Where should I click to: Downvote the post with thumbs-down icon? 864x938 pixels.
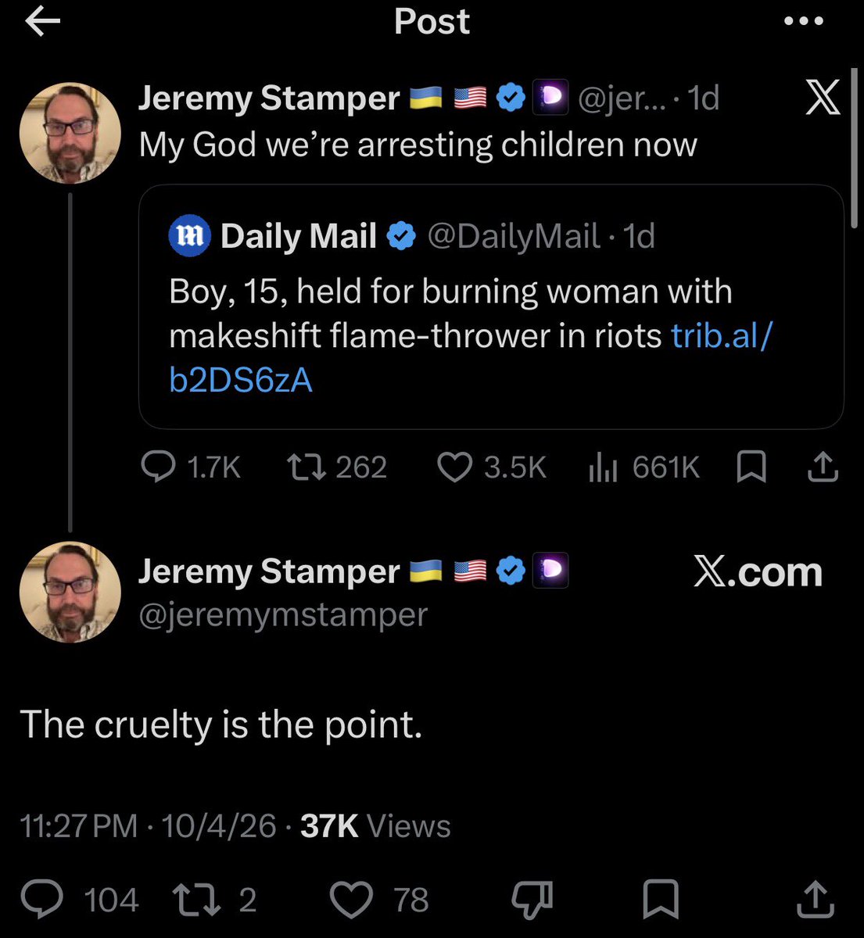point(532,900)
